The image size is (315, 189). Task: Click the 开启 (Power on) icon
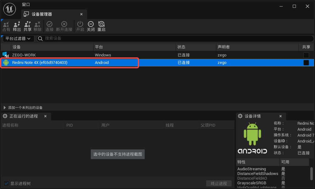pyautogui.click(x=80, y=26)
